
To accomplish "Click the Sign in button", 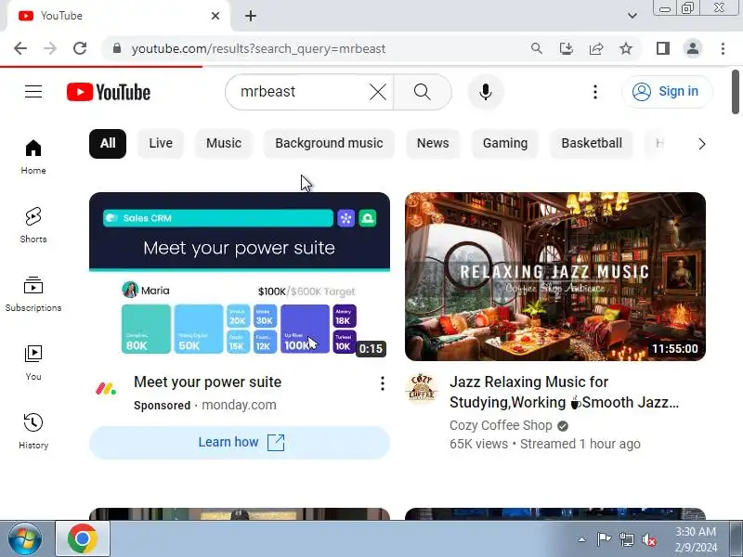I will (667, 91).
